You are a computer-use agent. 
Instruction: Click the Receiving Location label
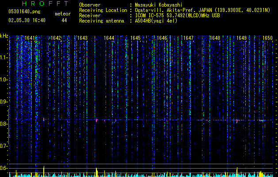(x=103, y=10)
